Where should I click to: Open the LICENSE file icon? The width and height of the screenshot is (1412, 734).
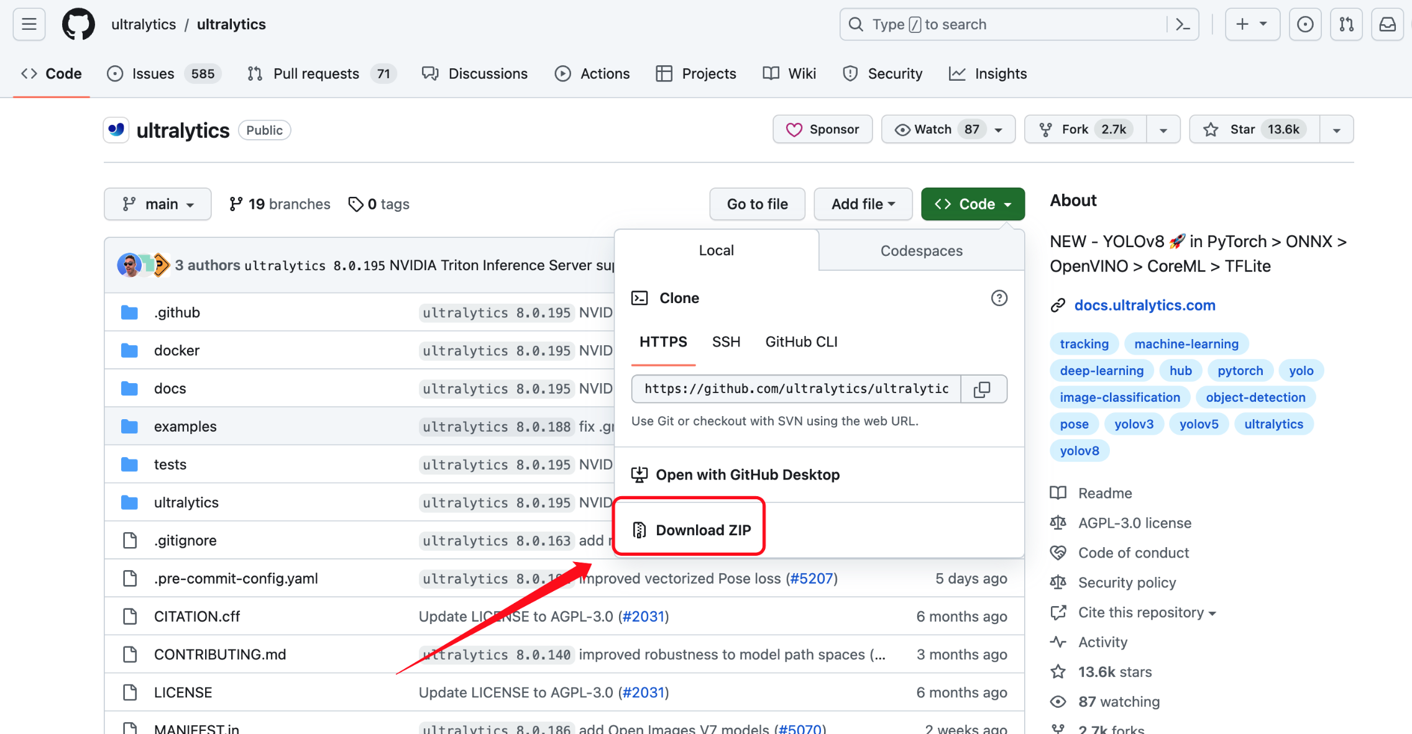(129, 692)
